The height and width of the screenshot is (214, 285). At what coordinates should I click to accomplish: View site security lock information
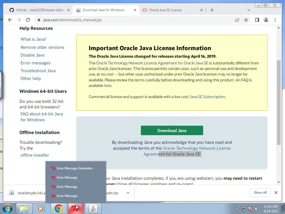(39, 20)
